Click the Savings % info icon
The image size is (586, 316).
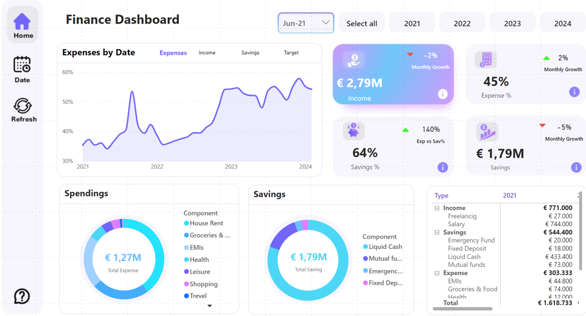[x=443, y=167]
